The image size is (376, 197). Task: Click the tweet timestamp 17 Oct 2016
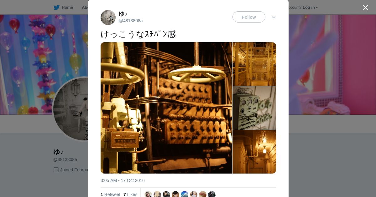123,180
